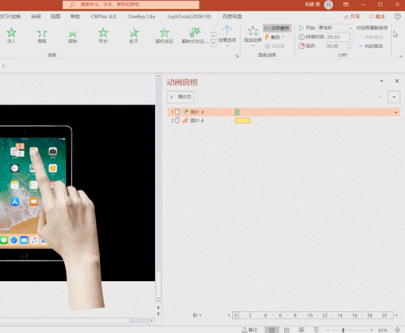Image resolution: width=405 pixels, height=333 pixels.
Task: Apply the 随机线条 (Random Bars) animation effect
Action: click(165, 35)
